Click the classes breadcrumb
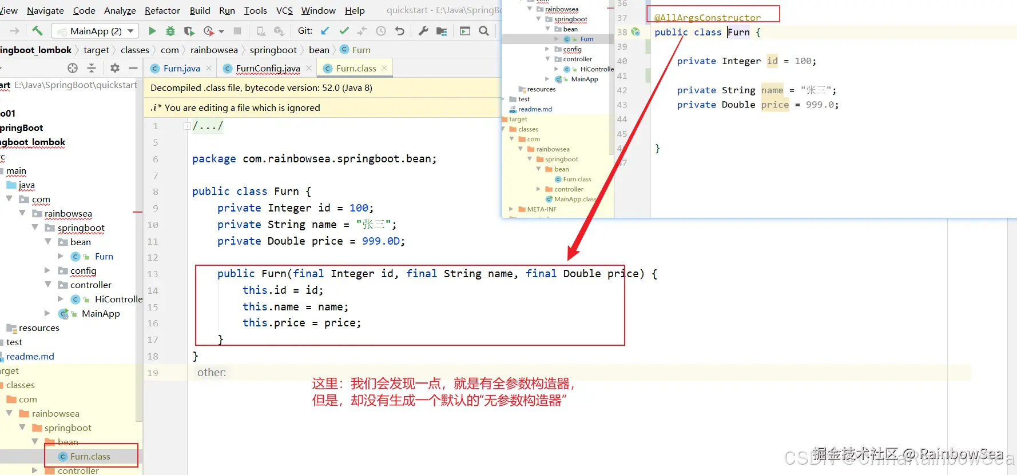This screenshot has width=1017, height=475. [135, 50]
